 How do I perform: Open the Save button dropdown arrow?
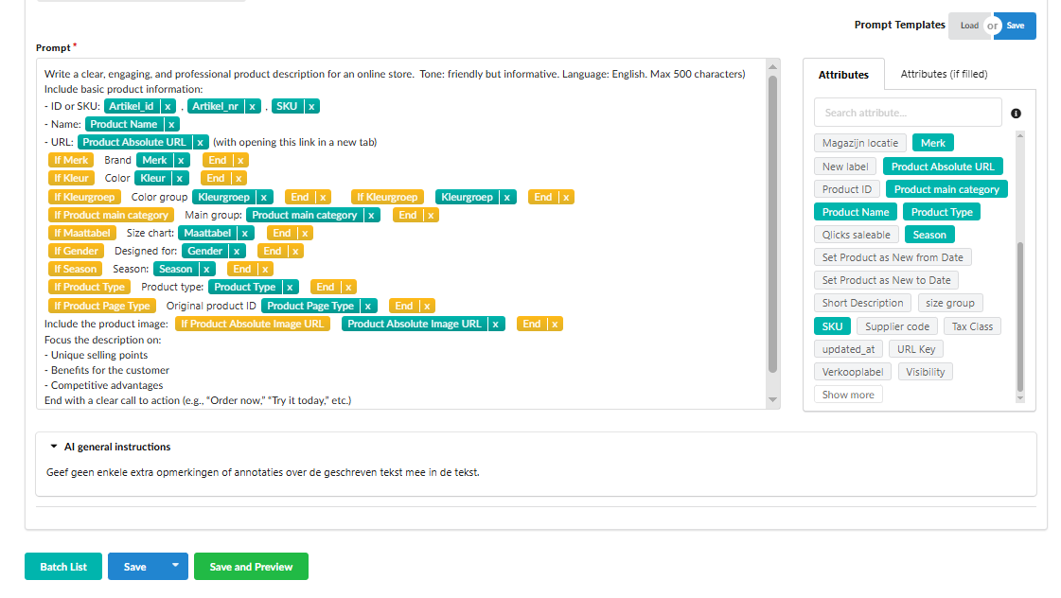click(175, 566)
